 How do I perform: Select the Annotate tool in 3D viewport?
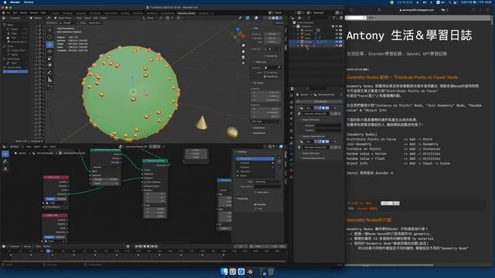(49, 73)
